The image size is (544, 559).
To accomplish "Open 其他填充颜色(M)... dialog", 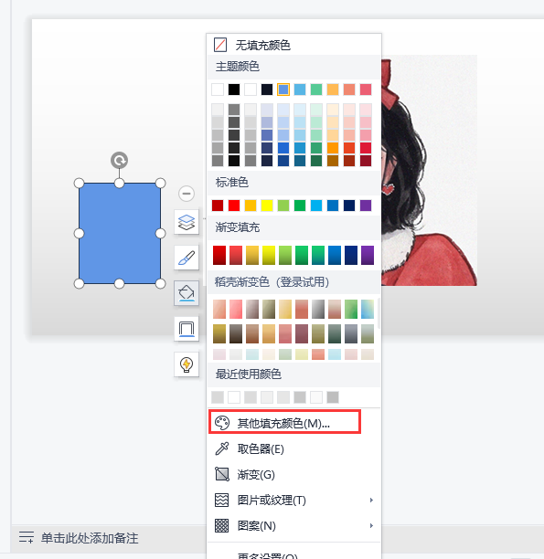I will pos(294,423).
